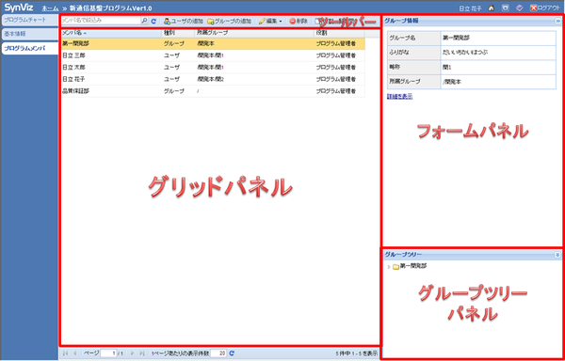Click the グループ名 value 第一開発部 in the form

[456, 39]
